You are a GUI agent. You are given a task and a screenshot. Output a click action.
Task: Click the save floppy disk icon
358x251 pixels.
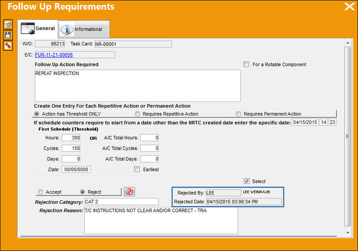pyautogui.click(x=8, y=35)
